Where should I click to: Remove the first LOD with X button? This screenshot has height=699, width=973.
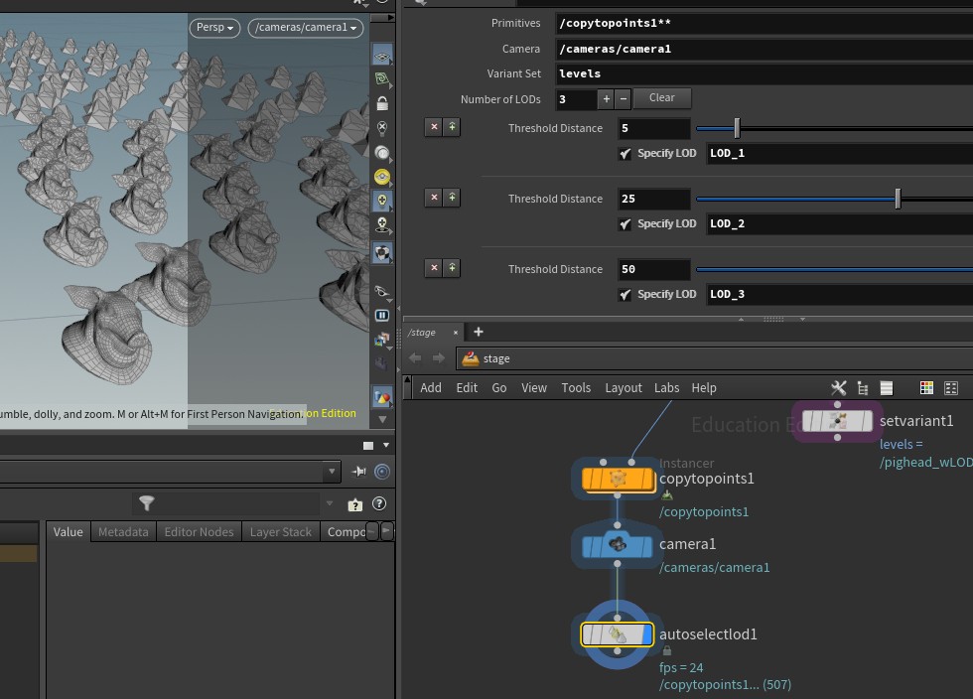(x=433, y=127)
